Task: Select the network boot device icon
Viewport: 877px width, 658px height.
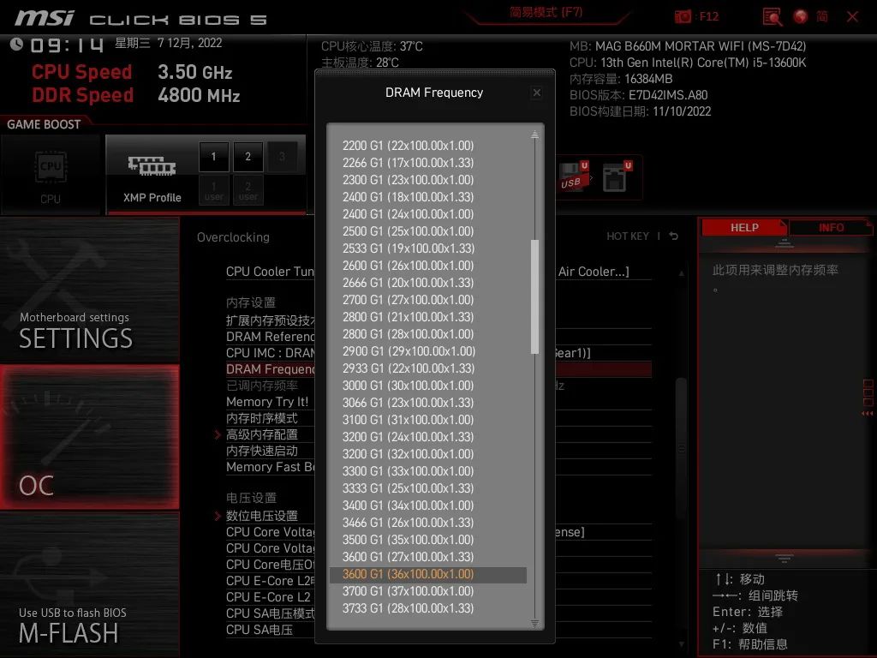Action: (x=617, y=176)
